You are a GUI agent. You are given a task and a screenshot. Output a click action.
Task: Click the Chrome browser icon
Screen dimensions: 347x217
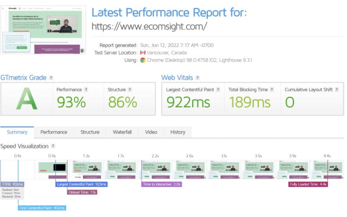point(143,60)
